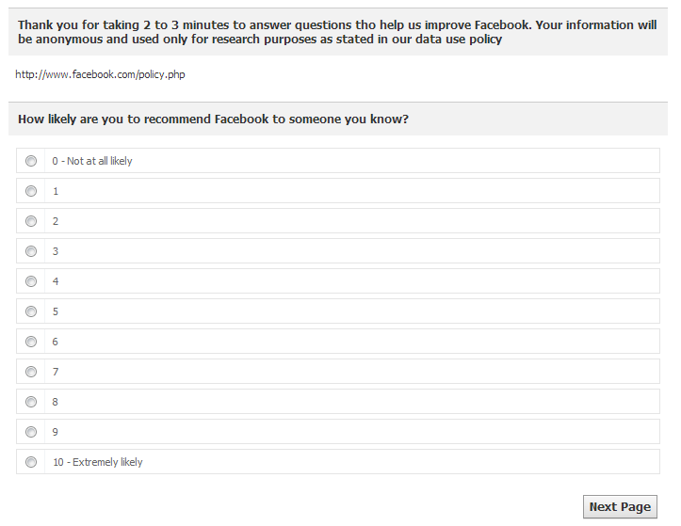
Task: Click the "10 - Extremely likely" label text
Action: [x=98, y=462]
